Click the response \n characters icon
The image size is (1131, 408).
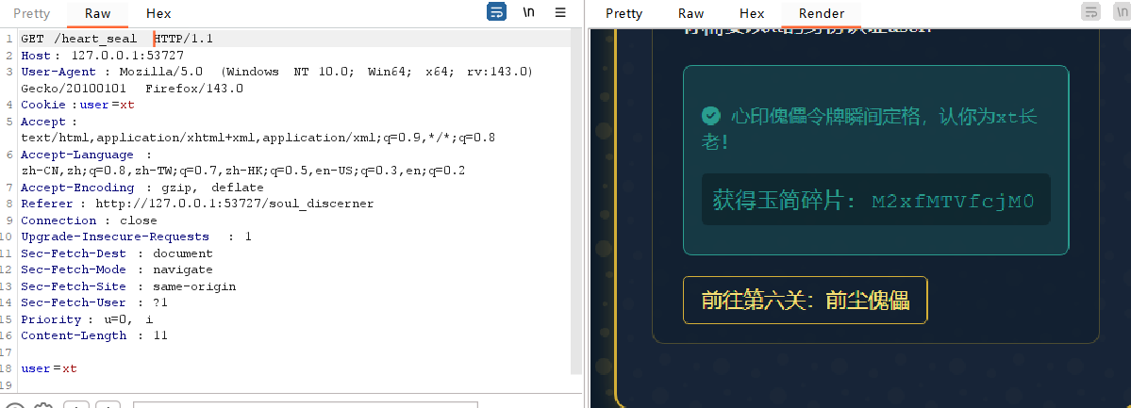click(1120, 12)
